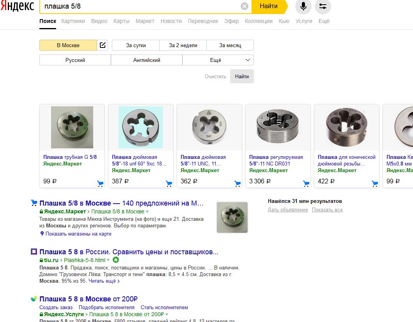Image resolution: width=413 pixels, height=322 pixels.
Task: Open the Карты tab
Action: pos(121,21)
